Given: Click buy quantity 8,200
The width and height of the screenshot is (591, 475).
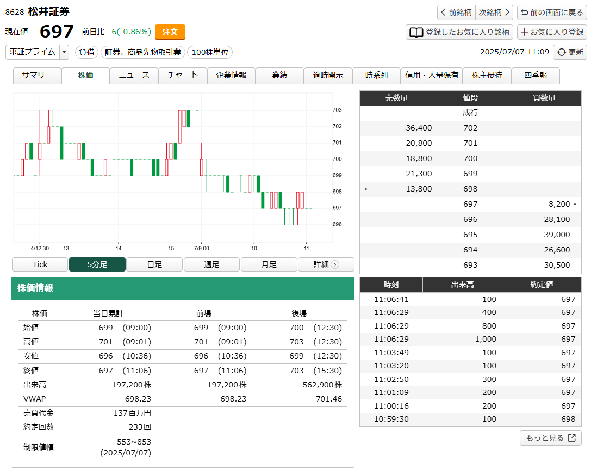Looking at the screenshot, I should click(x=559, y=204).
